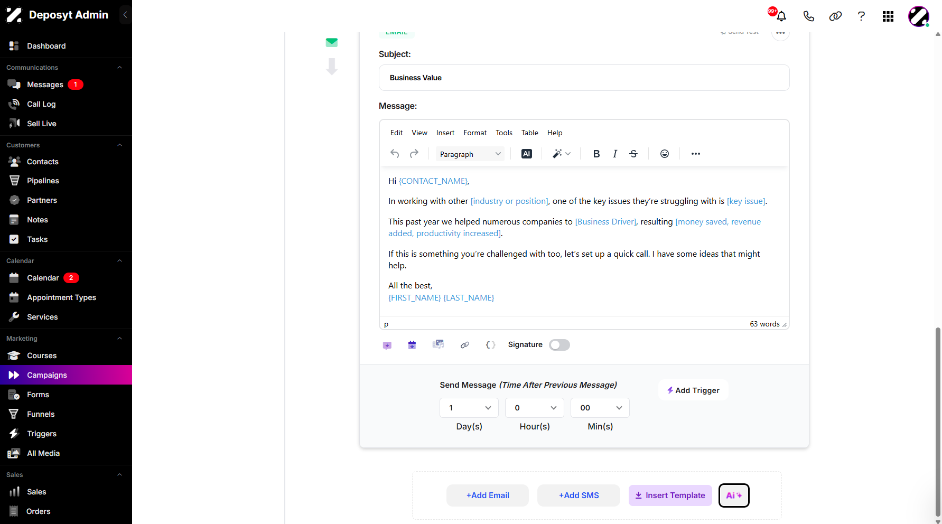942x524 pixels.
Task: Open the user profile avatar
Action: point(919,16)
